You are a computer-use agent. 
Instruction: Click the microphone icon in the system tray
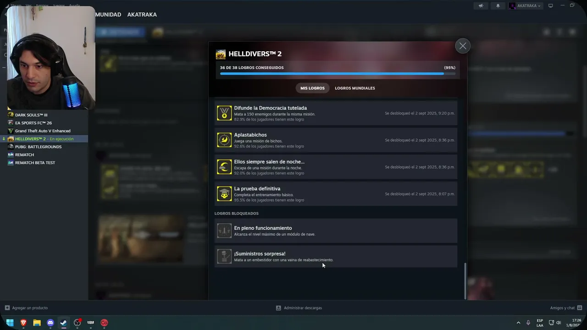coord(528,323)
